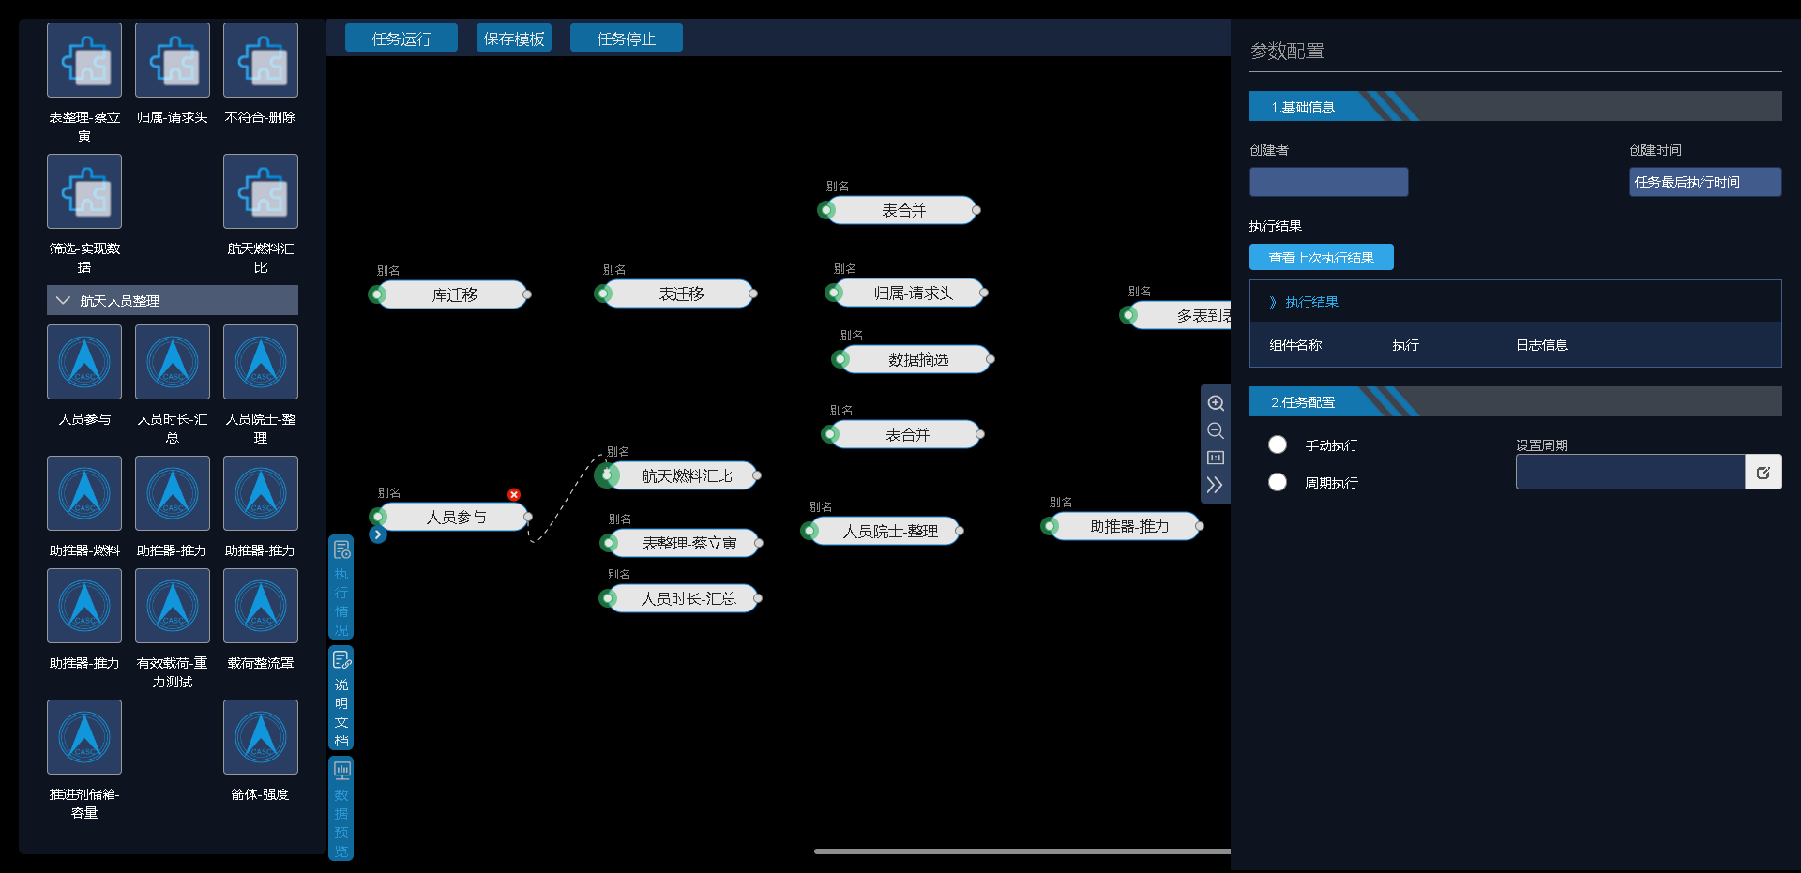Reset the canvas to actual size

point(1216,458)
